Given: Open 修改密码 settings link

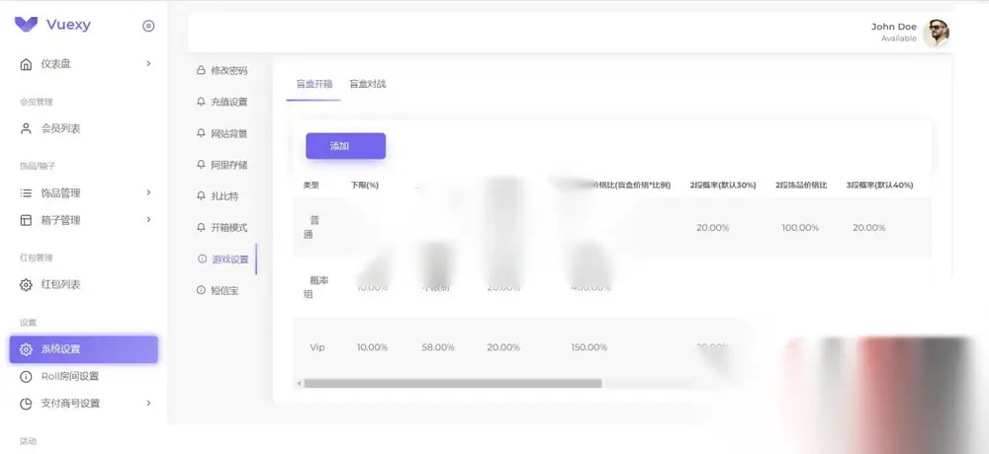Looking at the screenshot, I should point(229,70).
